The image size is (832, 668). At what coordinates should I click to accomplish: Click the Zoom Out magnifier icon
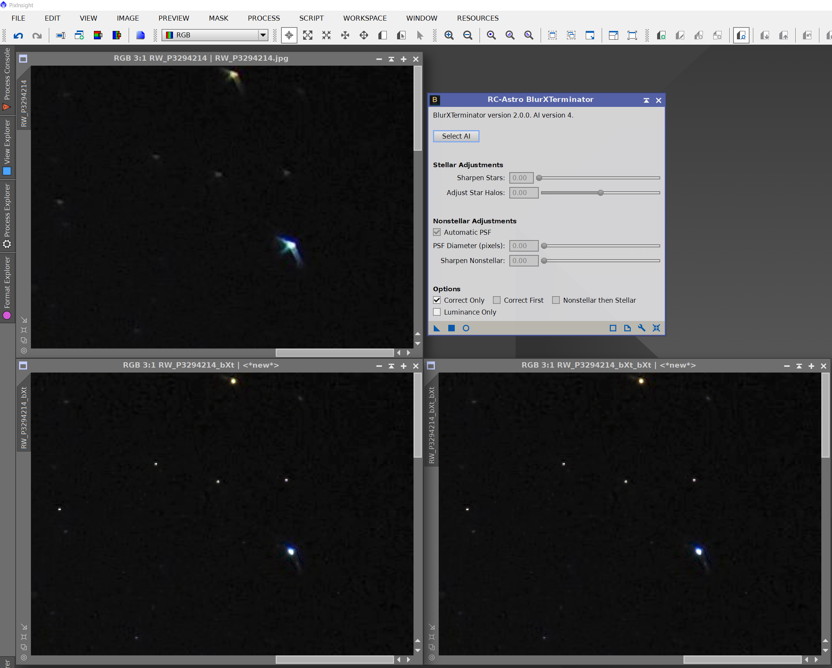(x=468, y=35)
